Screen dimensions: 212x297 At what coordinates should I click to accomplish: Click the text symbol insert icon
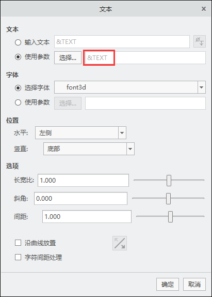(x=200, y=41)
